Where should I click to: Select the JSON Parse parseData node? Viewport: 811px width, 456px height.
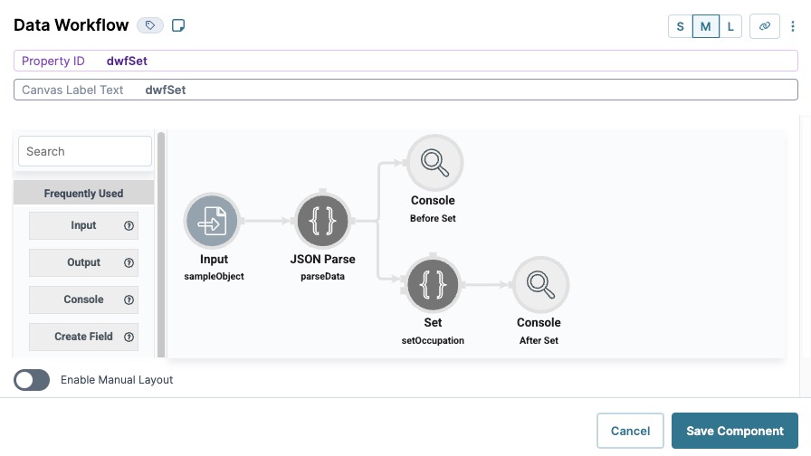323,221
